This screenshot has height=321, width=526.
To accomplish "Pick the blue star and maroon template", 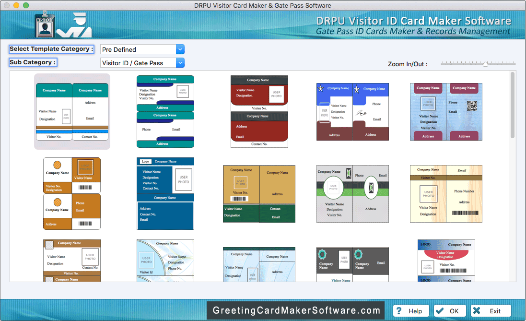I will click(x=352, y=112).
